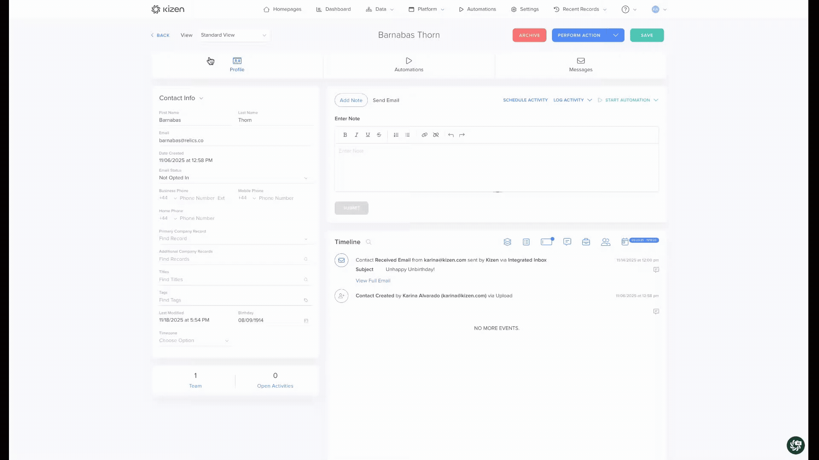
Task: Click the undo arrow in note toolbar
Action: click(451, 135)
